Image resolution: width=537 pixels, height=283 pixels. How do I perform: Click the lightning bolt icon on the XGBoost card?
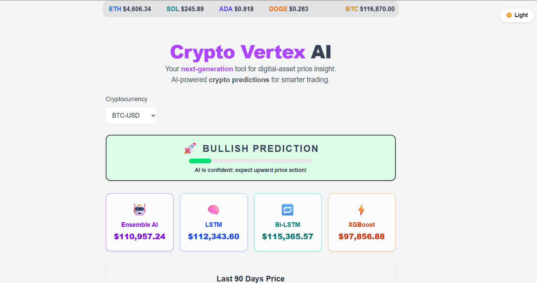361,210
